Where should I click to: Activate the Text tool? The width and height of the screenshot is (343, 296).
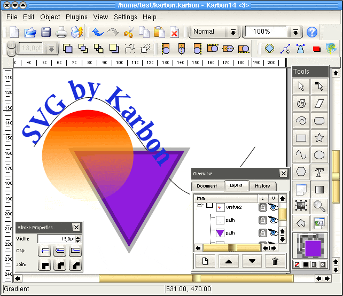click(x=319, y=172)
